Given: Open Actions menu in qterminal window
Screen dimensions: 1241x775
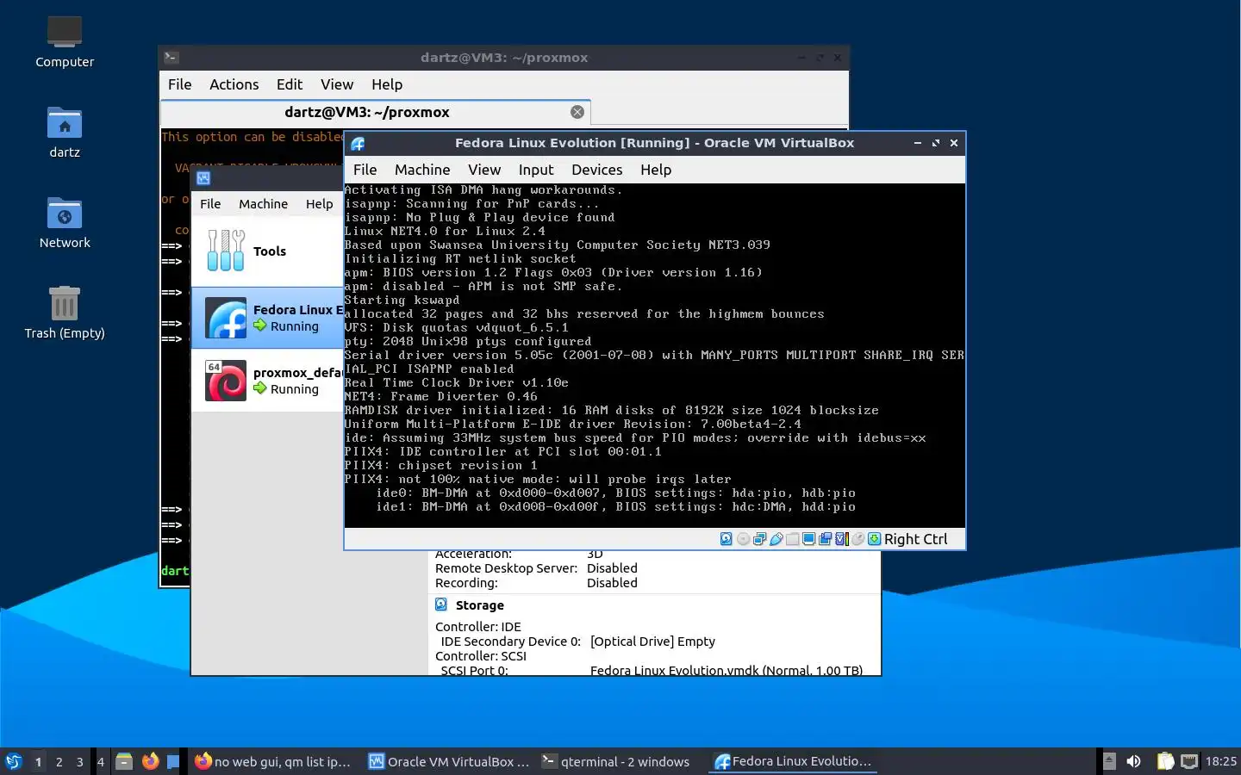Looking at the screenshot, I should [234, 84].
